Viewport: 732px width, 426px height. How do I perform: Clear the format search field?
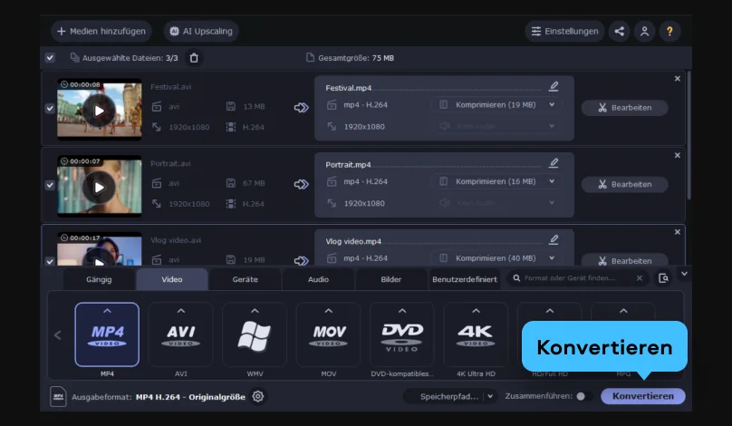(x=640, y=278)
